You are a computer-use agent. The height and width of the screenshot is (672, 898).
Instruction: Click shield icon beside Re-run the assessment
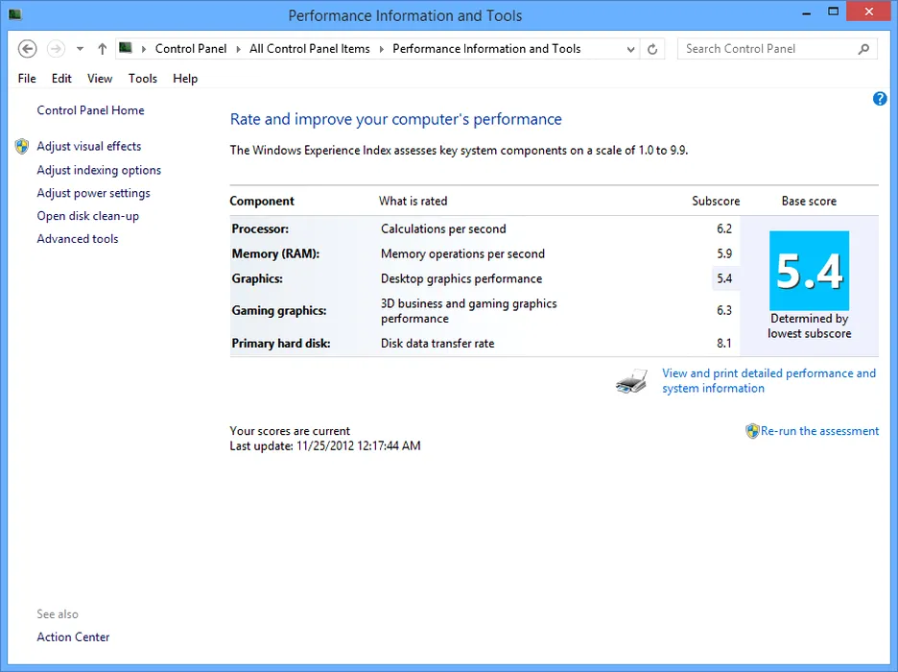click(x=752, y=431)
